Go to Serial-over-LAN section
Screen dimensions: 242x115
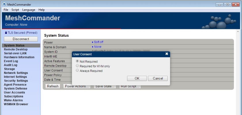point(15,53)
